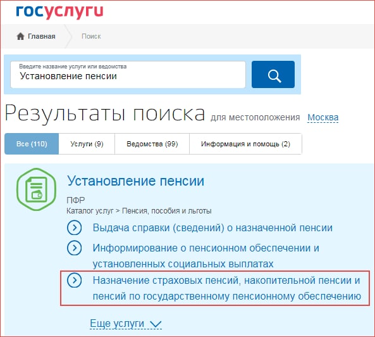
Task: Switch to the Услуги (9) tab
Action: pyautogui.click(x=87, y=144)
